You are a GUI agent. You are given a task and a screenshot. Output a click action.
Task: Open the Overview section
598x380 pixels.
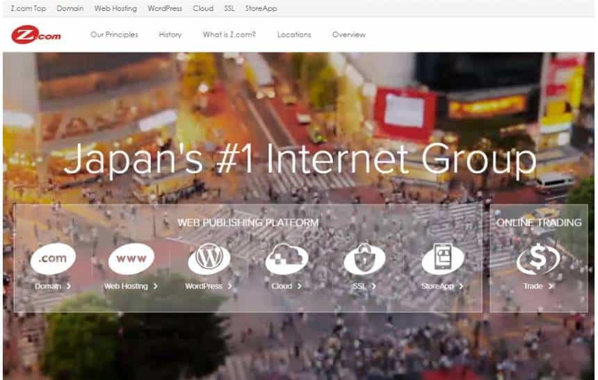pos(349,35)
